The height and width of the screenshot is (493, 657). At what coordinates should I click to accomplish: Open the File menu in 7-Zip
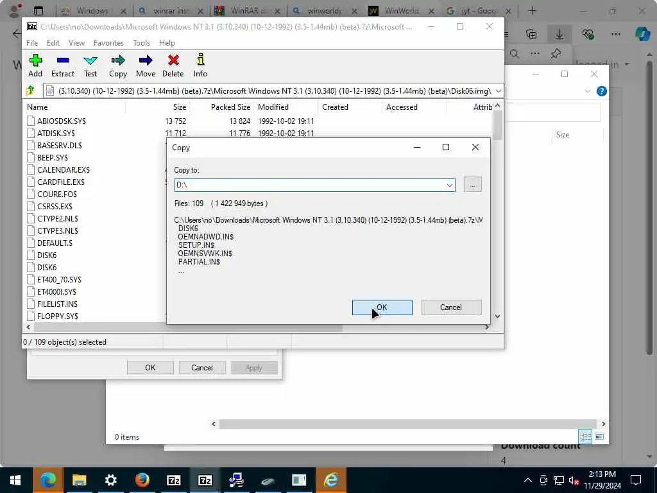tap(32, 43)
